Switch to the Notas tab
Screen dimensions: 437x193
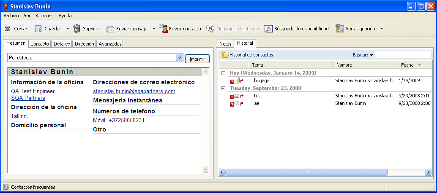(225, 44)
